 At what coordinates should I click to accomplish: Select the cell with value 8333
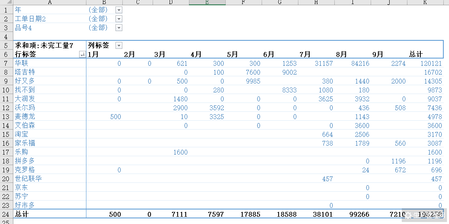coord(290,90)
